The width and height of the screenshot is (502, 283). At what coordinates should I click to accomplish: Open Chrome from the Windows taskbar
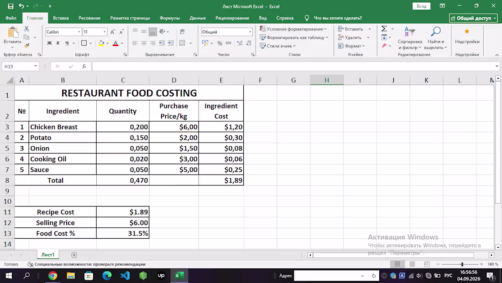(53, 276)
